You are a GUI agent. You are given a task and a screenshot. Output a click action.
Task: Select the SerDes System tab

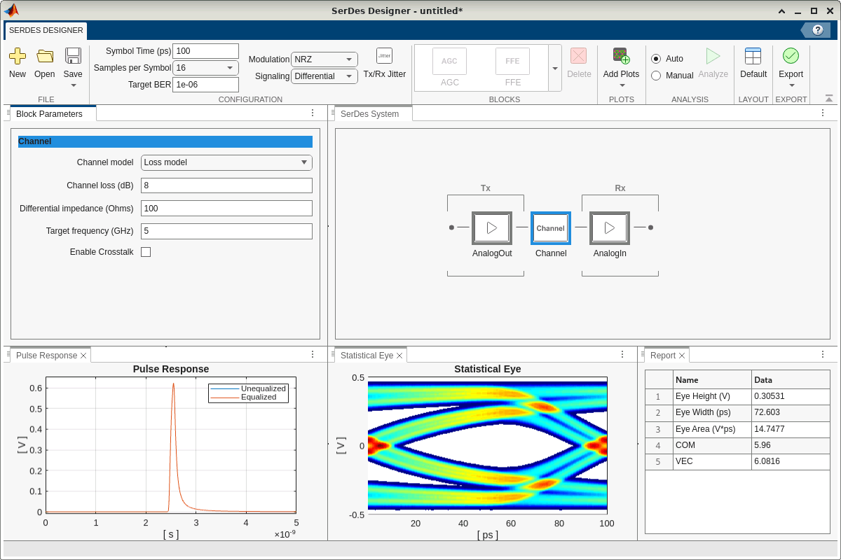click(x=369, y=114)
